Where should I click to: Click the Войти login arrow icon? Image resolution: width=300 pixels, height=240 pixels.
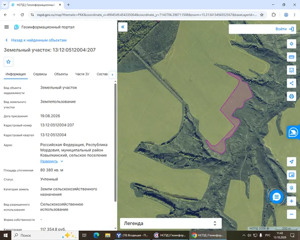click(291, 29)
